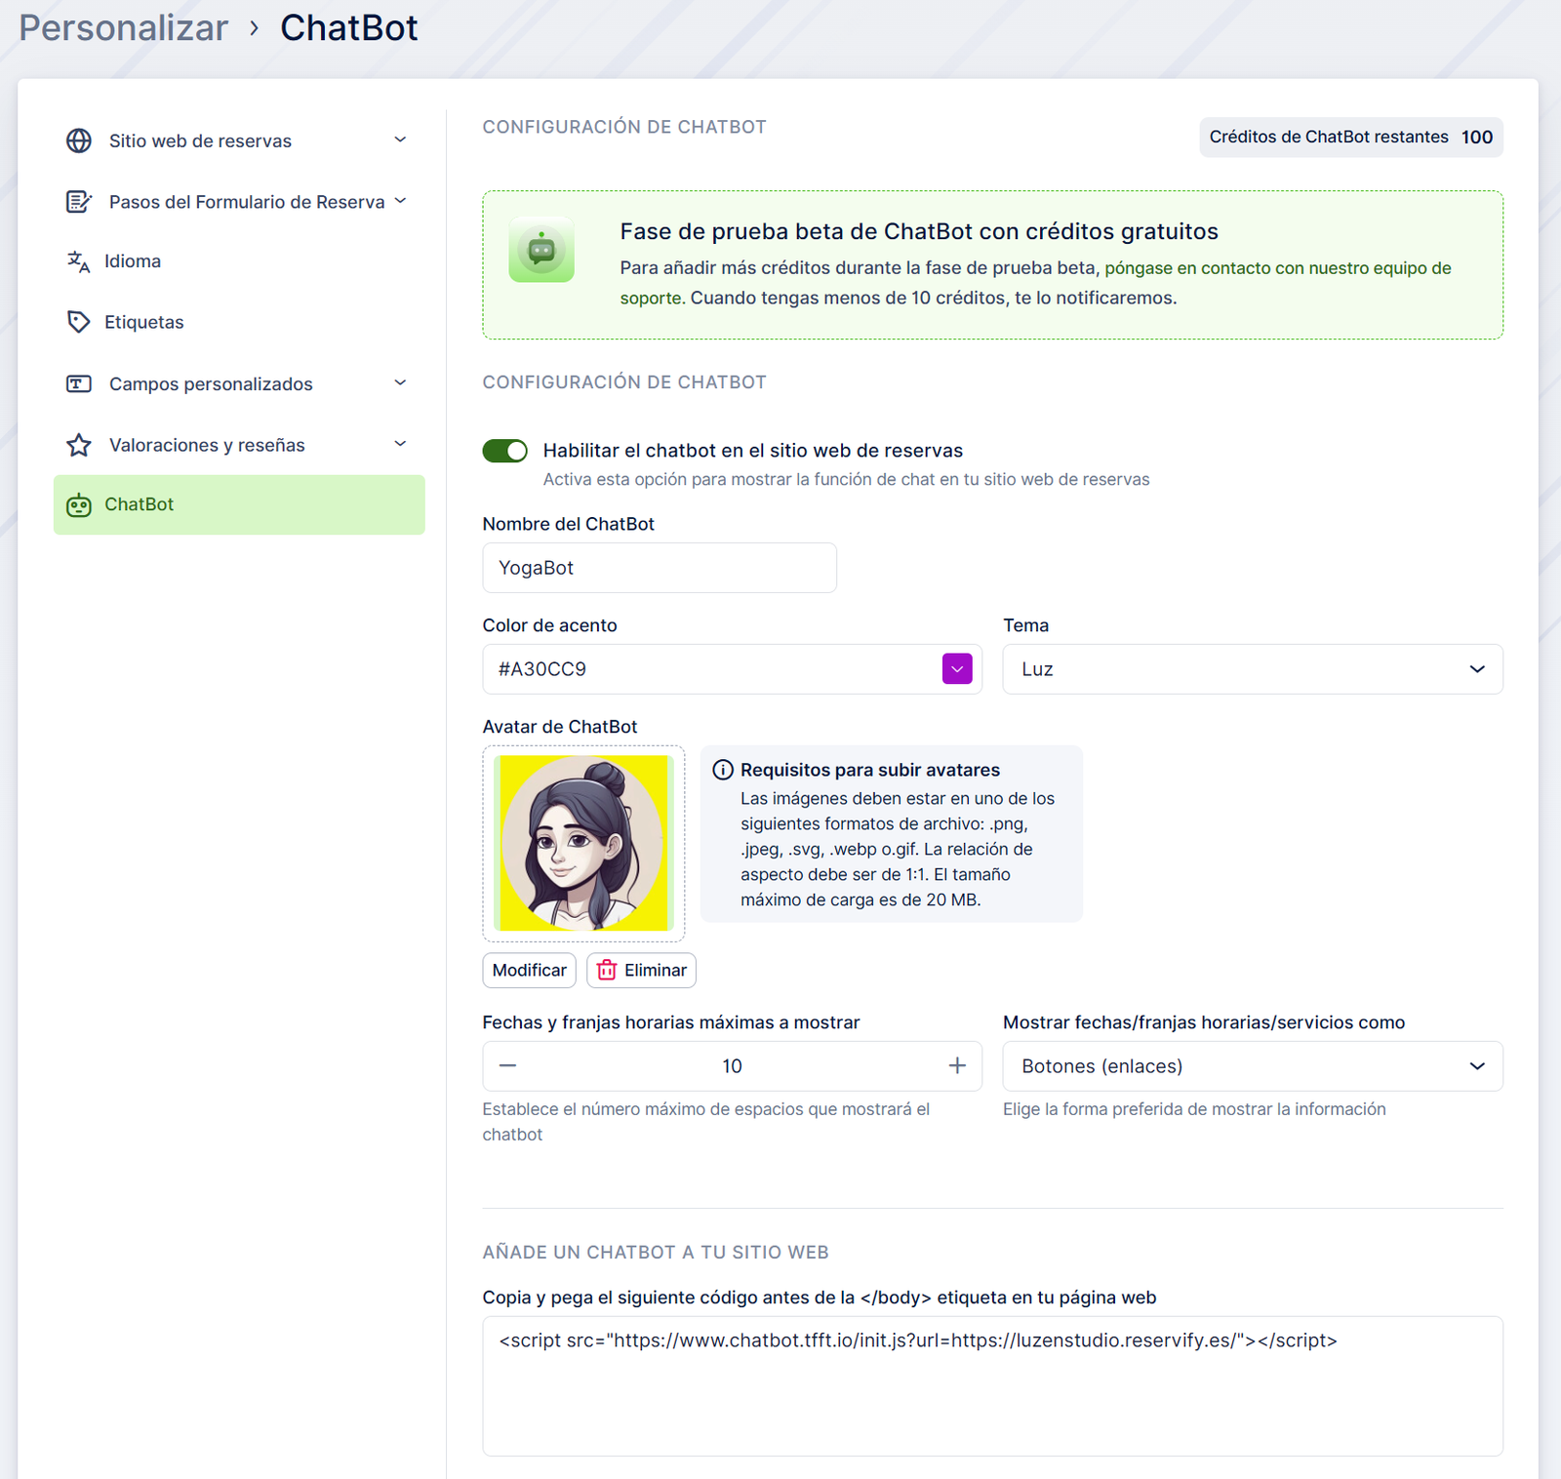This screenshot has width=1561, height=1479.
Task: Click the Nombre del ChatBot input field
Action: 660,568
